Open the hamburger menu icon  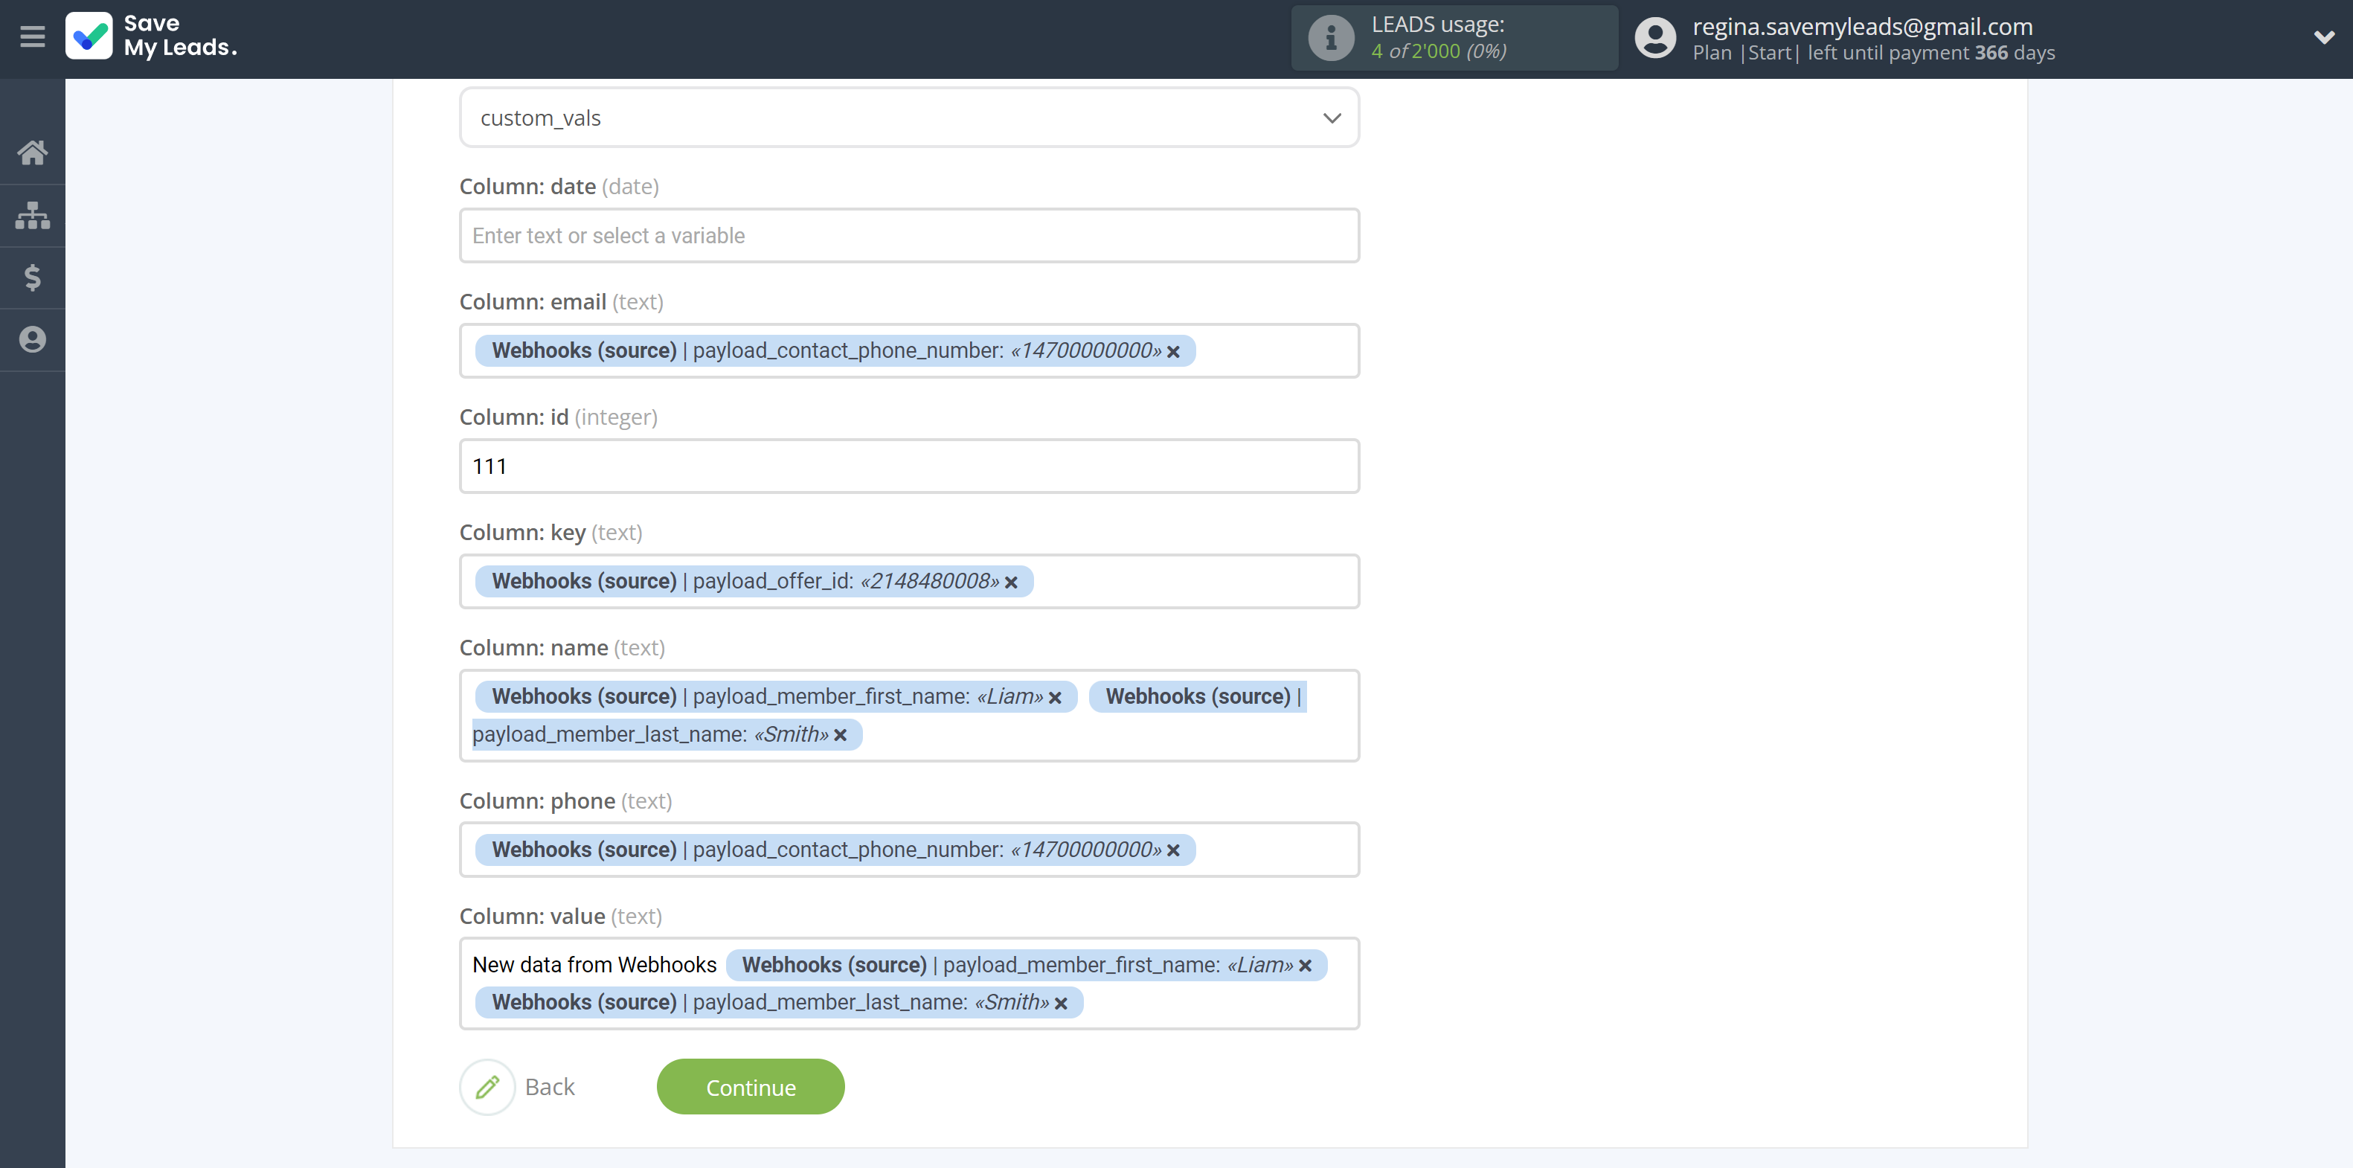[32, 37]
